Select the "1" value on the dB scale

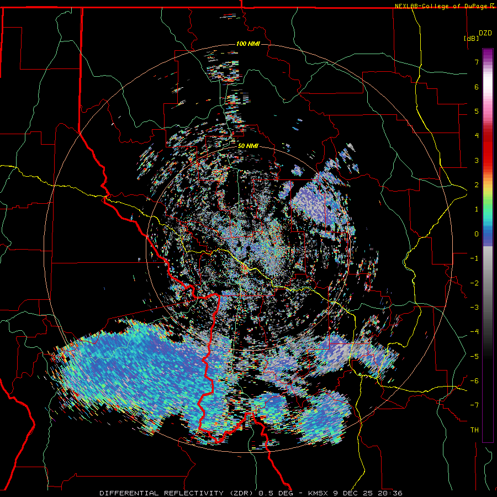(x=477, y=209)
